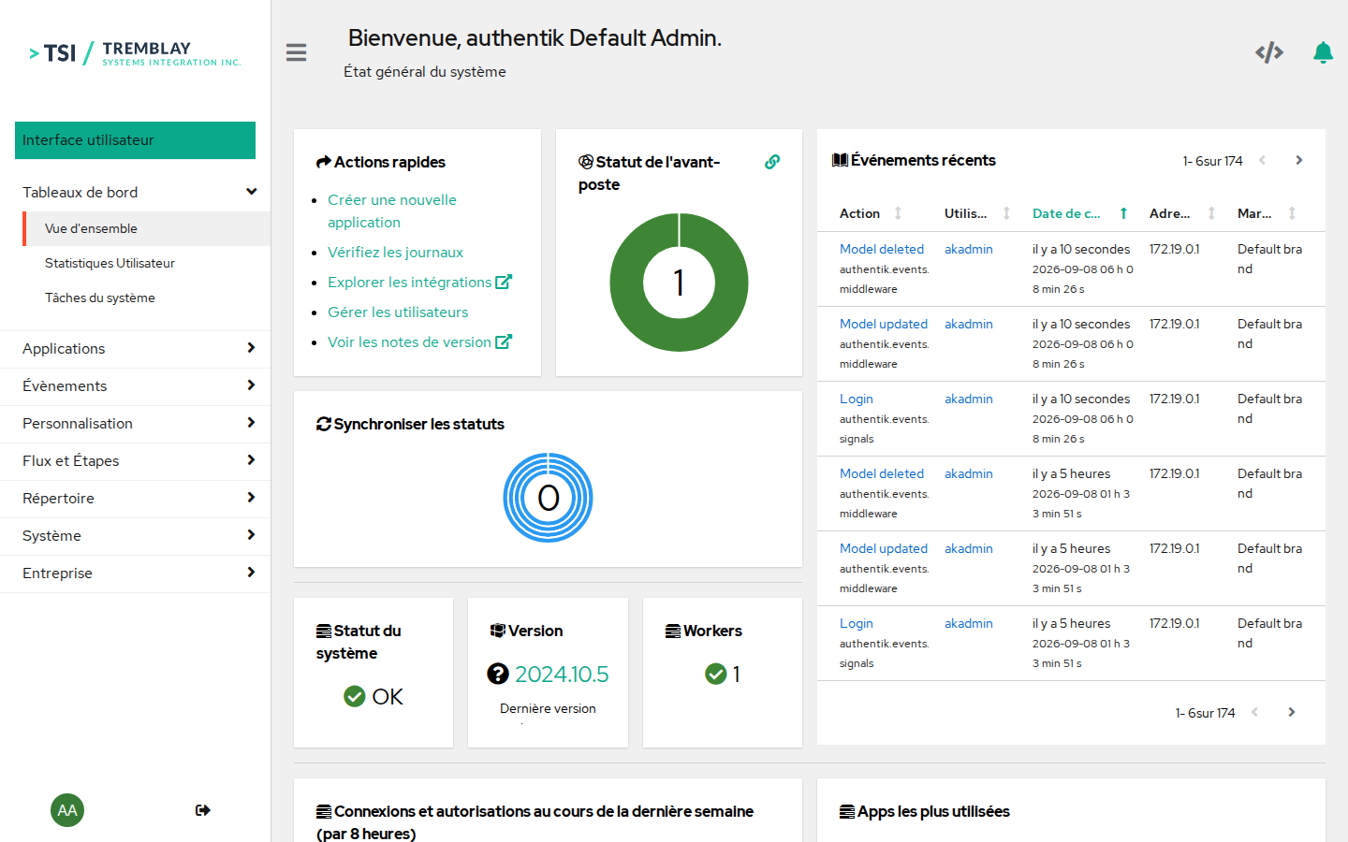Click the Interface utilisateur button
1348x842 pixels.
[135, 140]
